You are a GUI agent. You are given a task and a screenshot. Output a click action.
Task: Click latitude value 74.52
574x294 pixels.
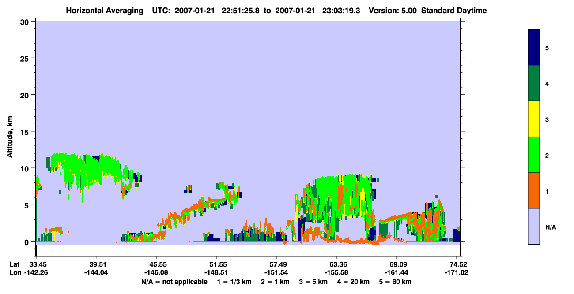458,264
